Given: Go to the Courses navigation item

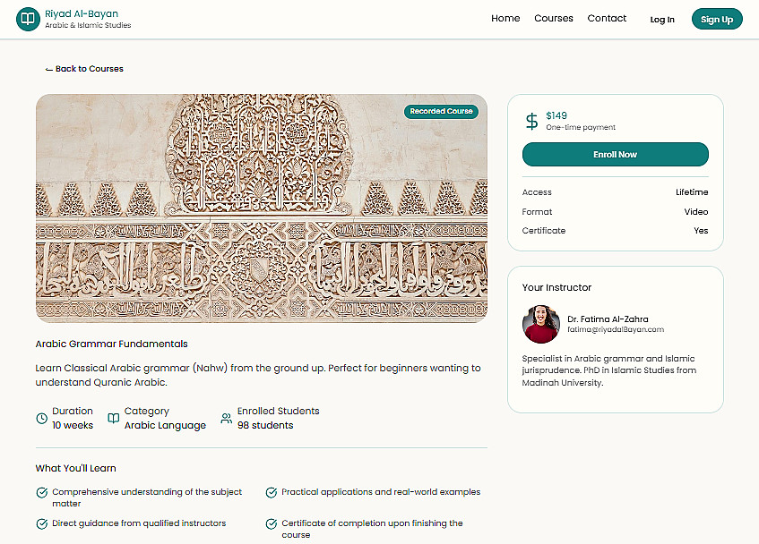Looking at the screenshot, I should point(554,19).
